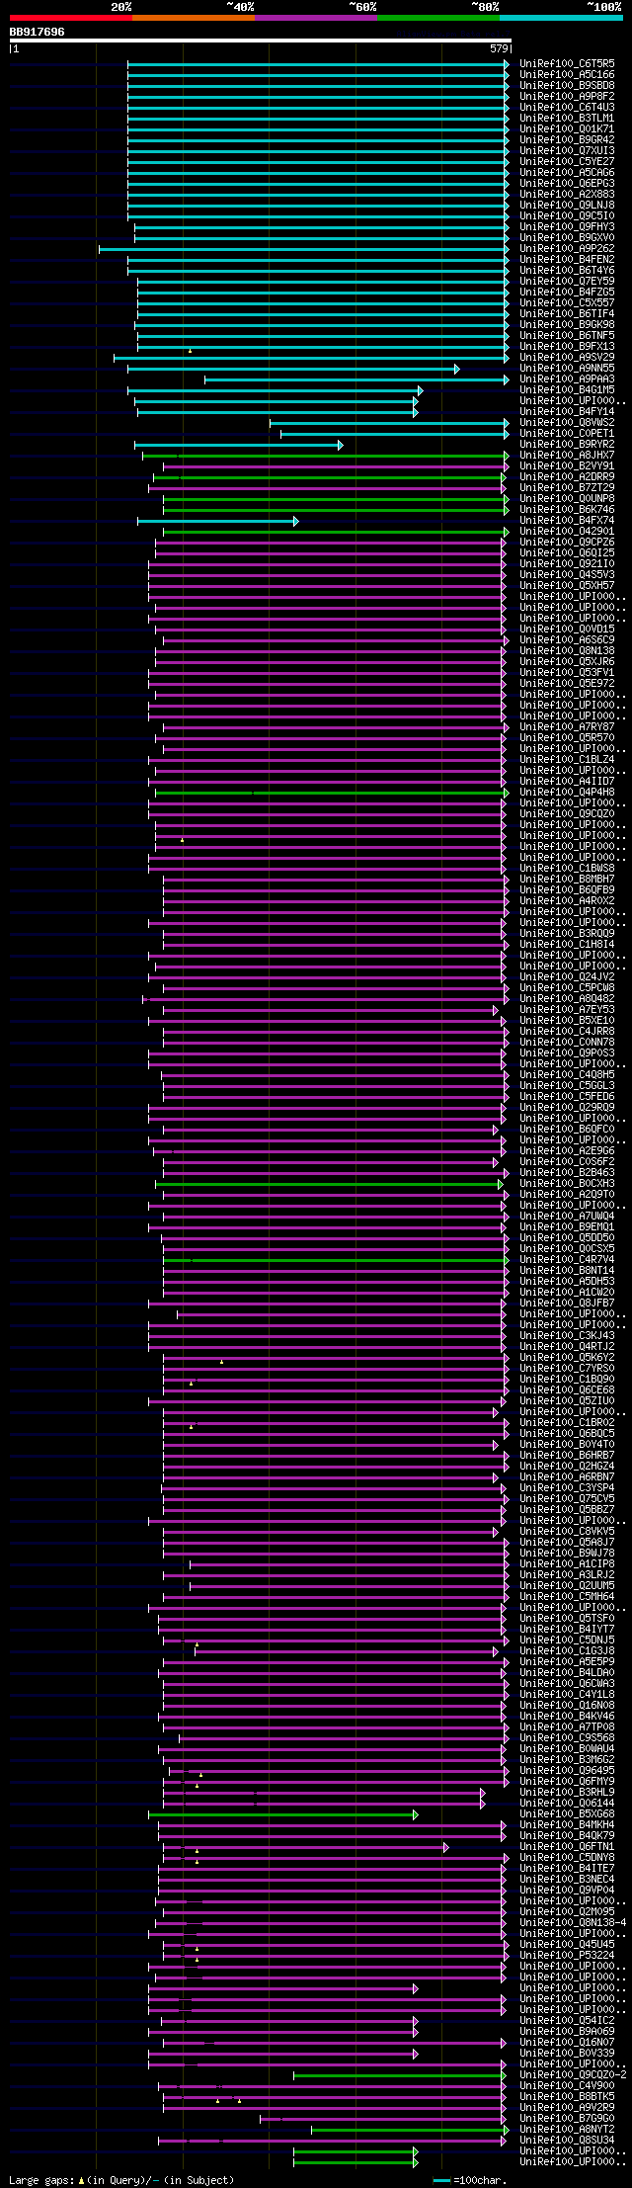632x2188 pixels.
Task: Select label UniRef100_B9GK98
Action: [x=567, y=325]
